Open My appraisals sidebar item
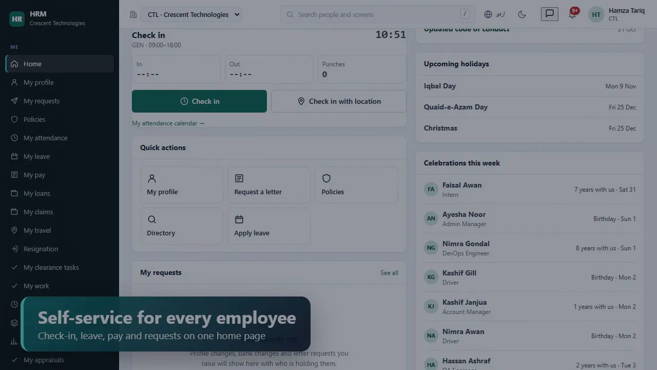The height and width of the screenshot is (370, 657). pos(60,360)
